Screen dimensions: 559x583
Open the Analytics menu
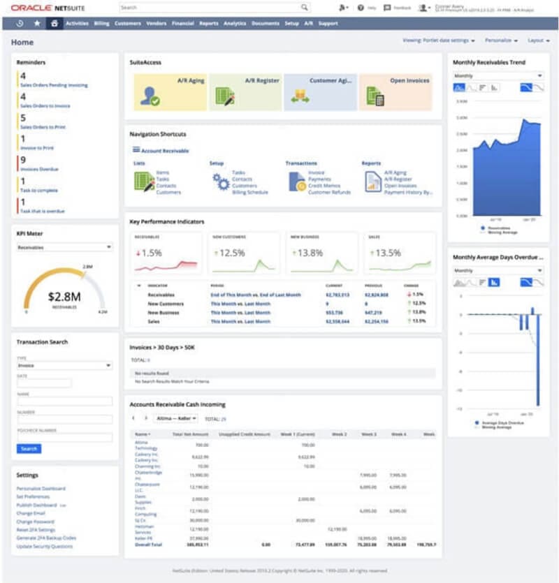235,24
